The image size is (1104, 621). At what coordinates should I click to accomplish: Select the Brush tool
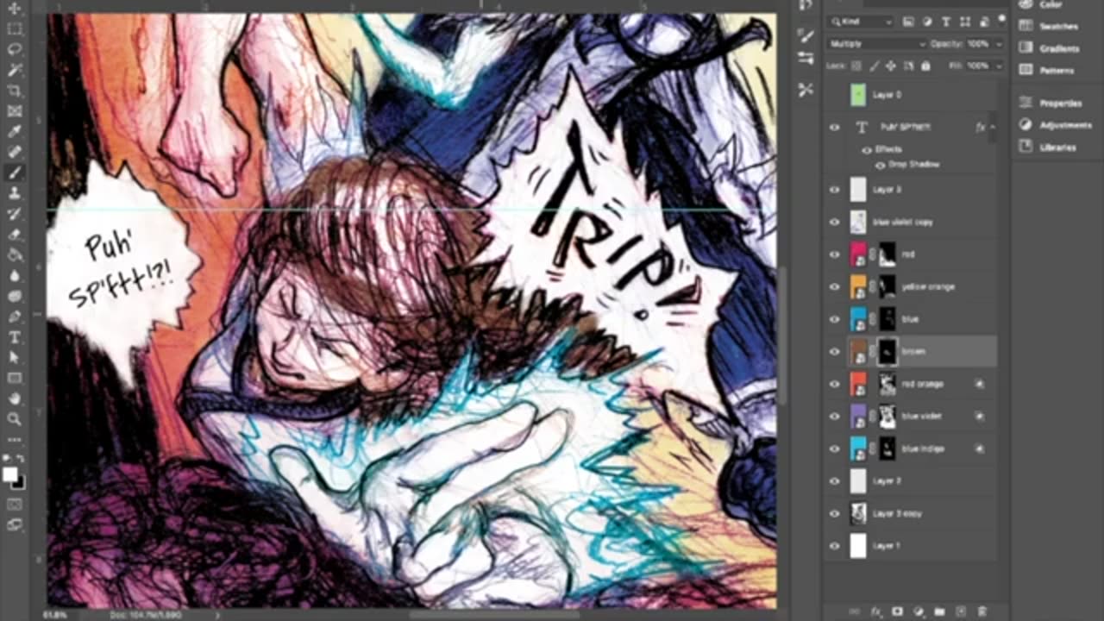pyautogui.click(x=15, y=172)
